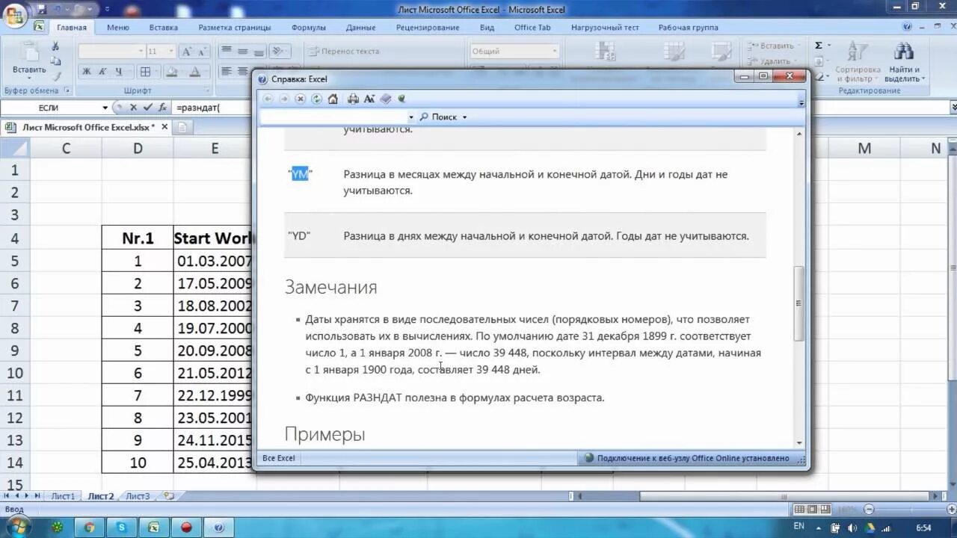957x538 pixels.
Task: Select cell with Nr.1 header
Action: pos(138,238)
